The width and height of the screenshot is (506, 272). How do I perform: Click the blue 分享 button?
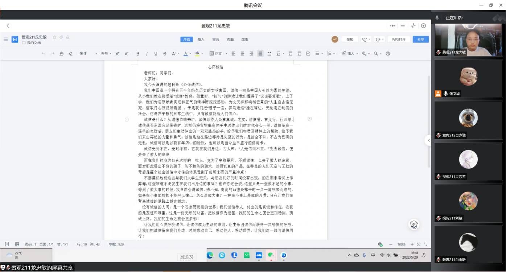pyautogui.click(x=420, y=40)
